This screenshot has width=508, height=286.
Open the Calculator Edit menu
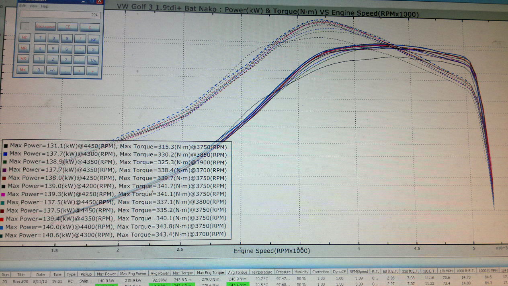tap(23, 6)
